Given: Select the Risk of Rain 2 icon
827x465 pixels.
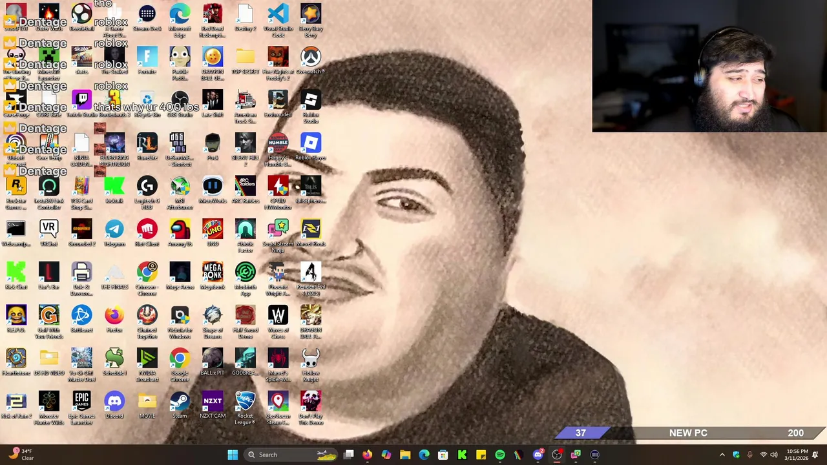Looking at the screenshot, I should 16,405.
